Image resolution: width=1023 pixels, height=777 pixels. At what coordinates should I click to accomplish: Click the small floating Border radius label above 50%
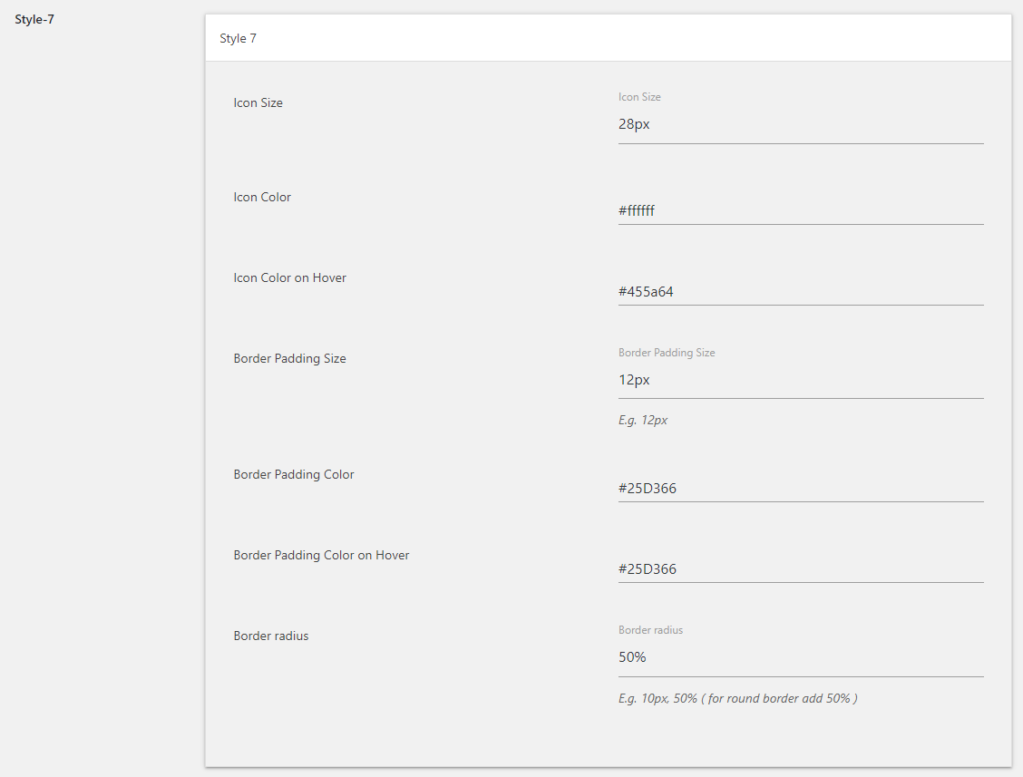point(650,630)
